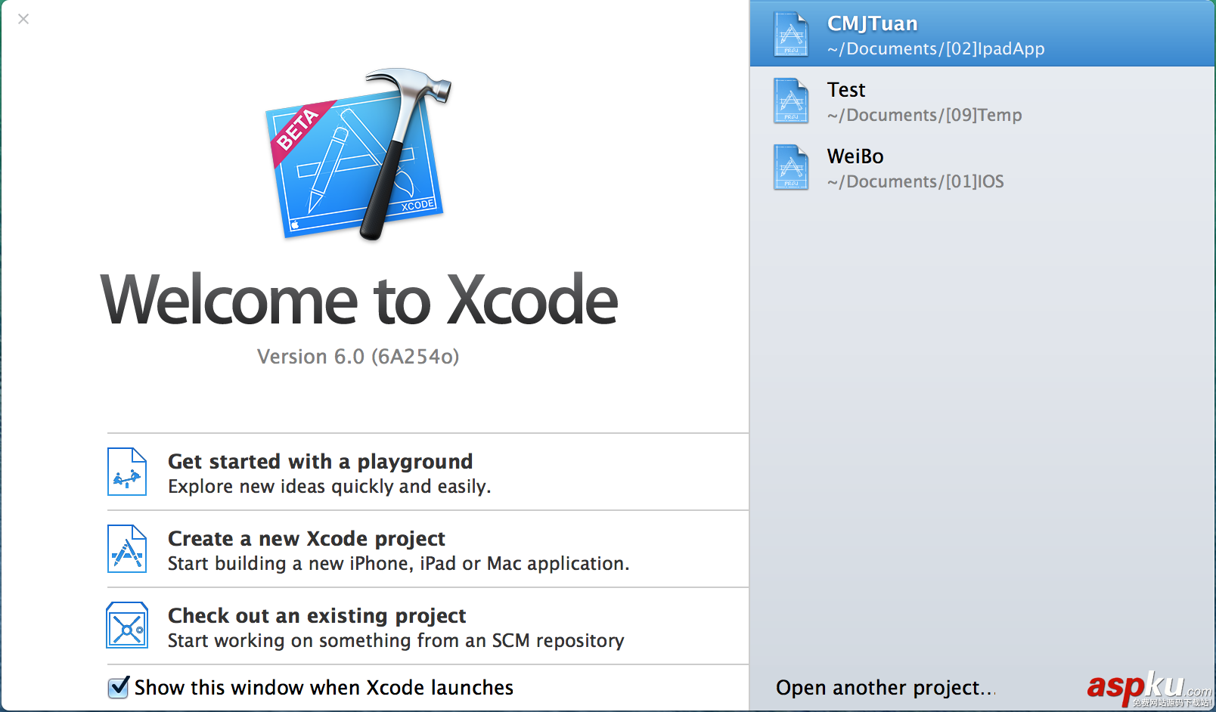Click the ~/Documents/[02]IpadApp path

click(935, 49)
